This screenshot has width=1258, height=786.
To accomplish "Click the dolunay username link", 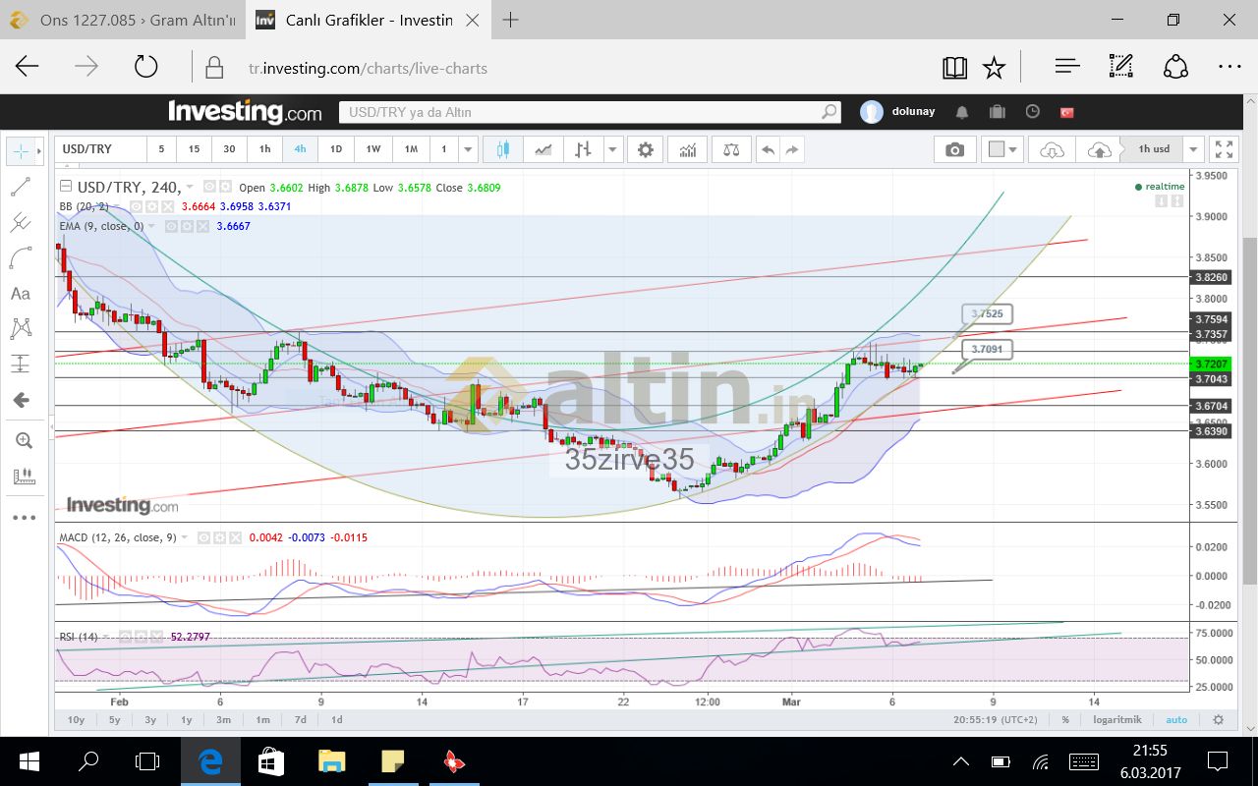I will (x=915, y=112).
